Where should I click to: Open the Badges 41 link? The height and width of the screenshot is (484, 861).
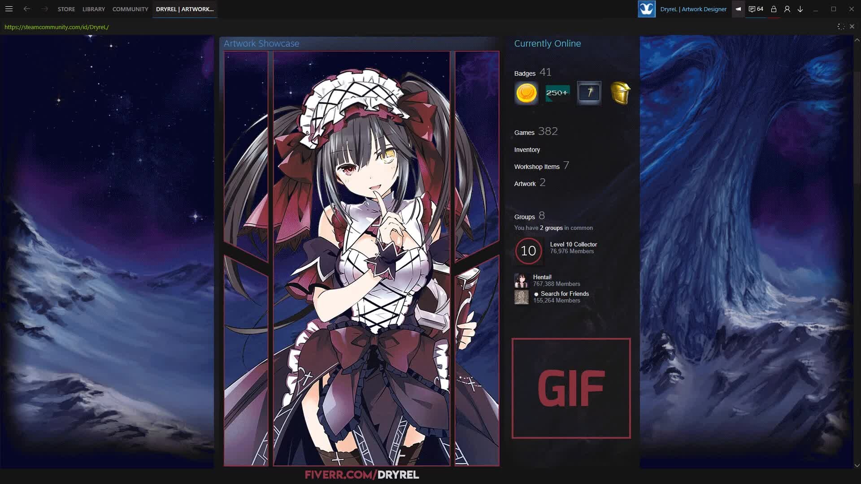tap(533, 72)
